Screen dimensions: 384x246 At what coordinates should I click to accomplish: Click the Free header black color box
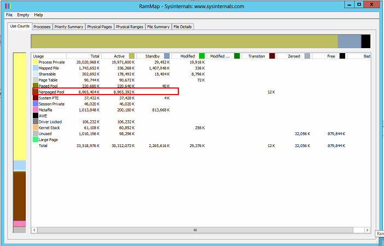pos(342,56)
